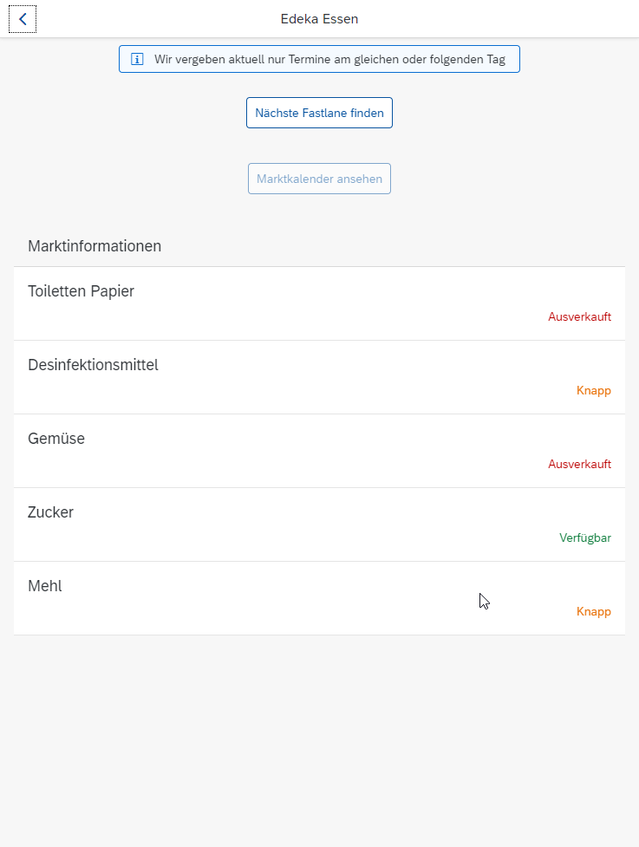Click the info icon in the notice

pos(137,59)
